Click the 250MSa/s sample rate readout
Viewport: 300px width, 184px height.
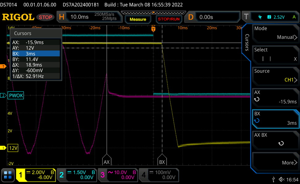point(104,14)
